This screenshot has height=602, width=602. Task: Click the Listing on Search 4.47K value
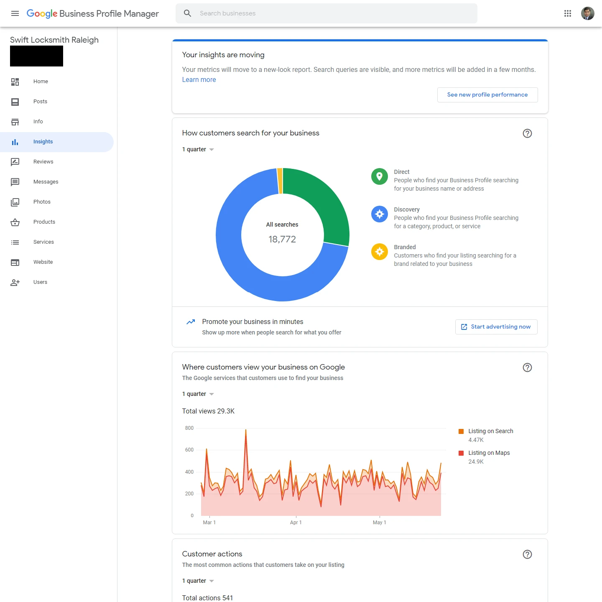[x=476, y=440]
